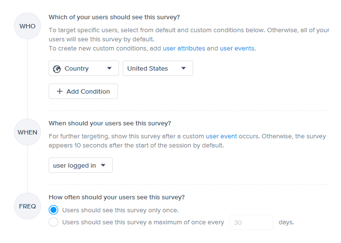Click the arrow on the United States dropdown
This screenshot has height=243, width=341.
[x=184, y=68]
